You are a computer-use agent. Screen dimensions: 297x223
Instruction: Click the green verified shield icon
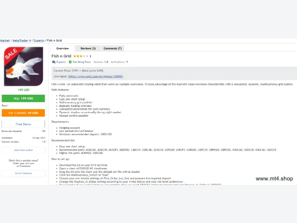(x=70, y=62)
